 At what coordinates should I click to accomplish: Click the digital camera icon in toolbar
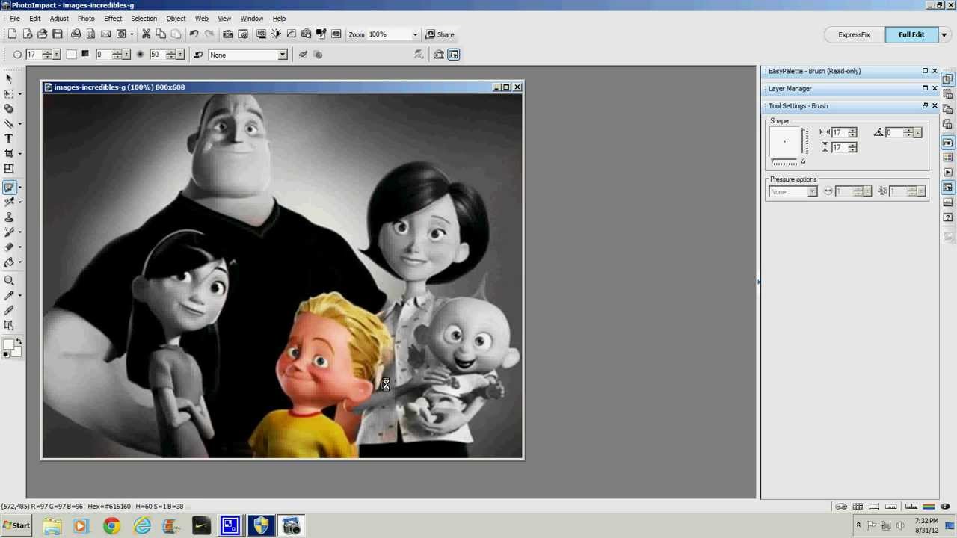[x=228, y=34]
